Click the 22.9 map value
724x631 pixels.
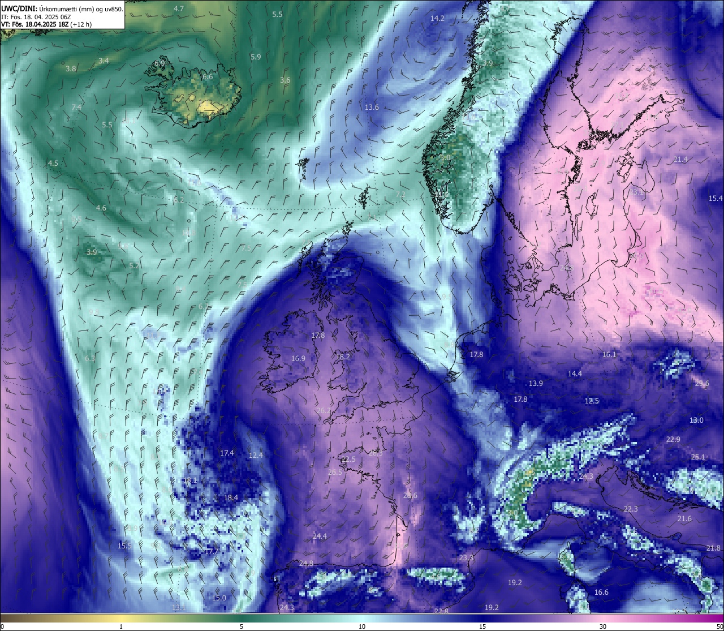(x=673, y=439)
